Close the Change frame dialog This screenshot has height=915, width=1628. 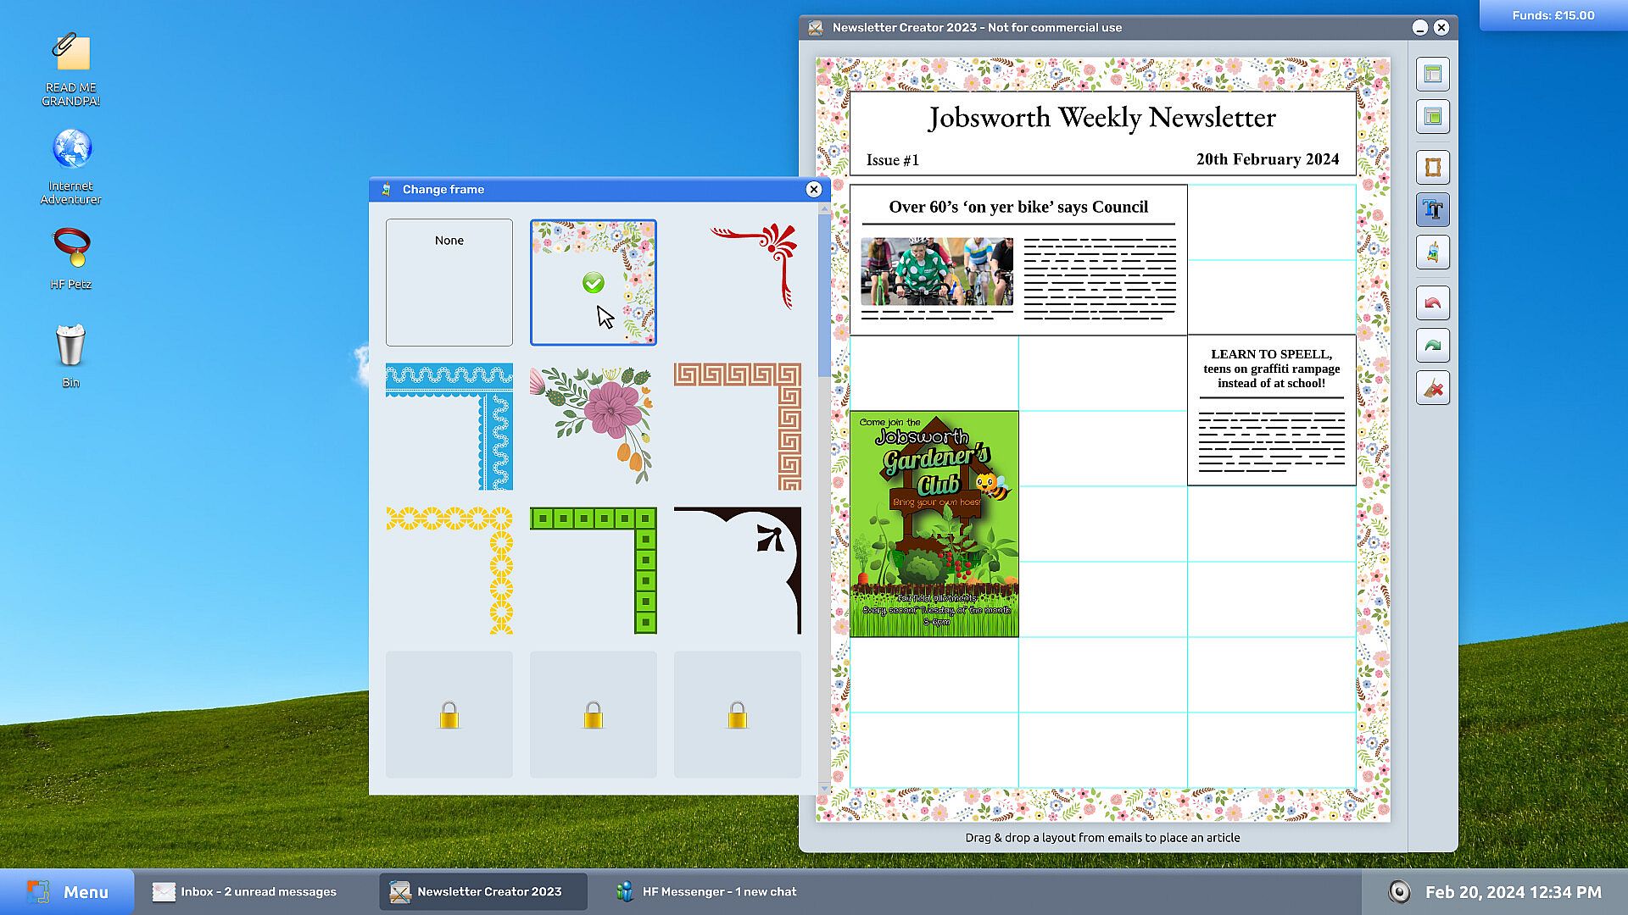[813, 189]
